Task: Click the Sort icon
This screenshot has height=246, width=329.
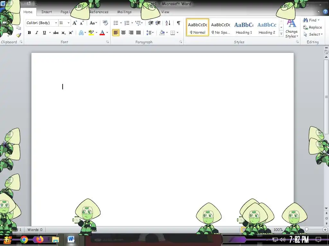Action: click(x=168, y=23)
